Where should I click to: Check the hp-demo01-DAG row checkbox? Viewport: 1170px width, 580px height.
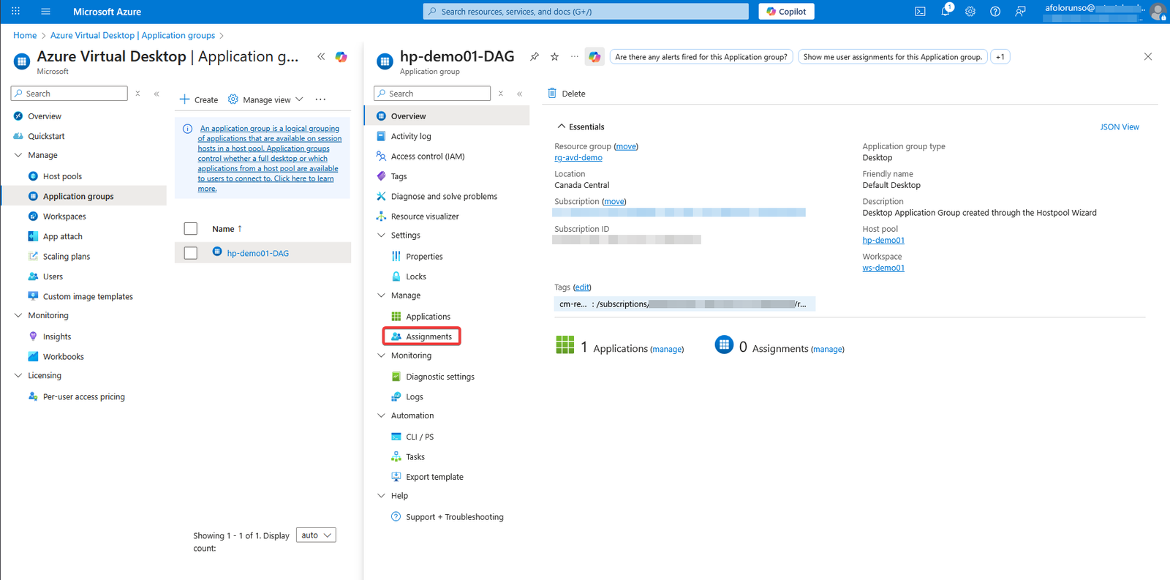tap(191, 253)
